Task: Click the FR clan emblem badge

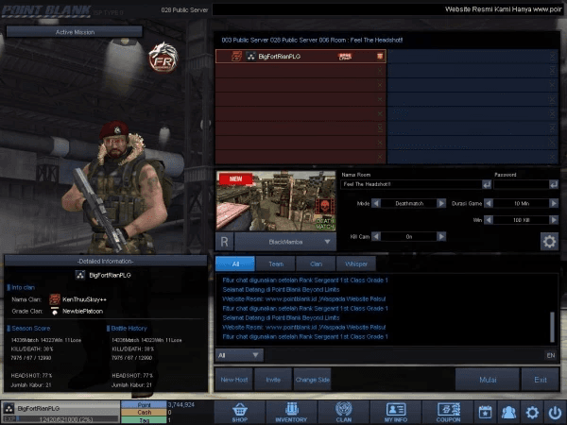Action: click(163, 58)
